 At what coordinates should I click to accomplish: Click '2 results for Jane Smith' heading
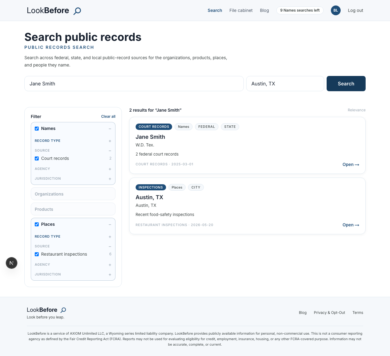point(155,110)
